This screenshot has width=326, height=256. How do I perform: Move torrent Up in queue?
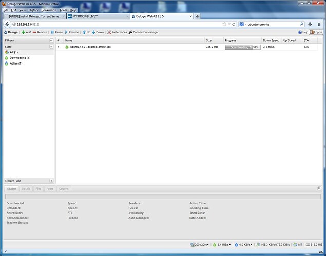coord(86,32)
